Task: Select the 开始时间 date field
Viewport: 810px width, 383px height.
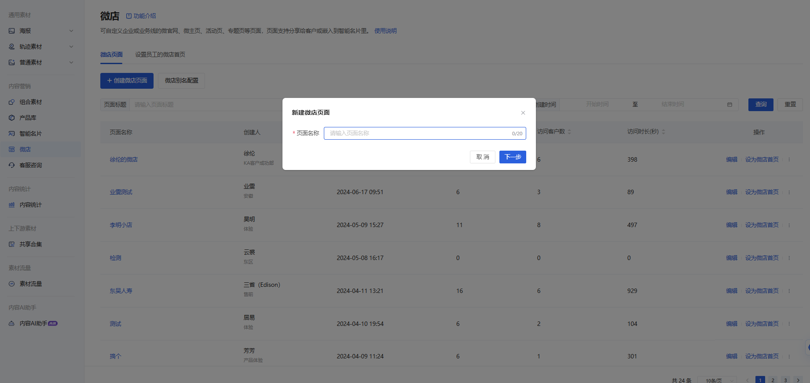Action: (x=597, y=105)
